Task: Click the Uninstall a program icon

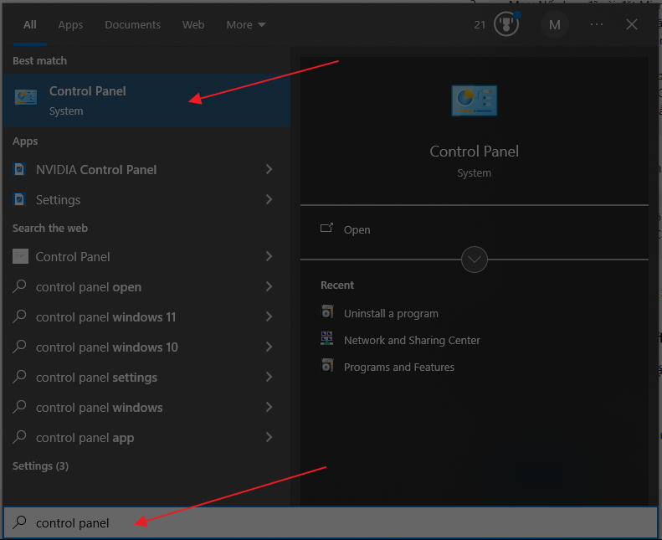Action: [327, 311]
